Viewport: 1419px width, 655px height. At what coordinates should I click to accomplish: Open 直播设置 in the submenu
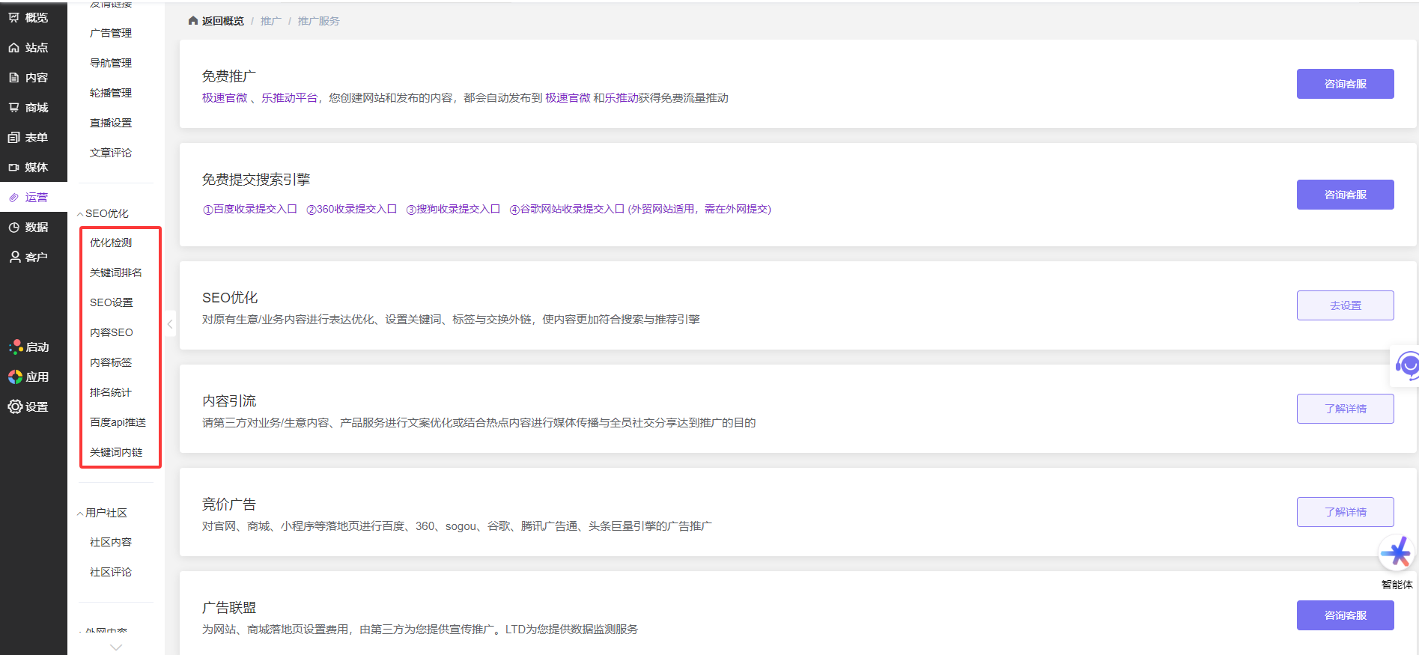click(111, 123)
